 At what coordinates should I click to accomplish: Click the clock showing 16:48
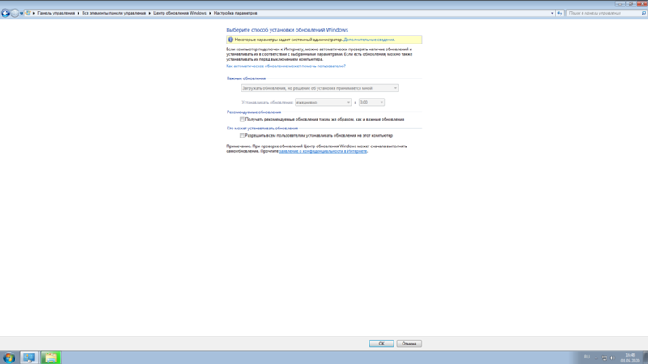click(x=630, y=358)
